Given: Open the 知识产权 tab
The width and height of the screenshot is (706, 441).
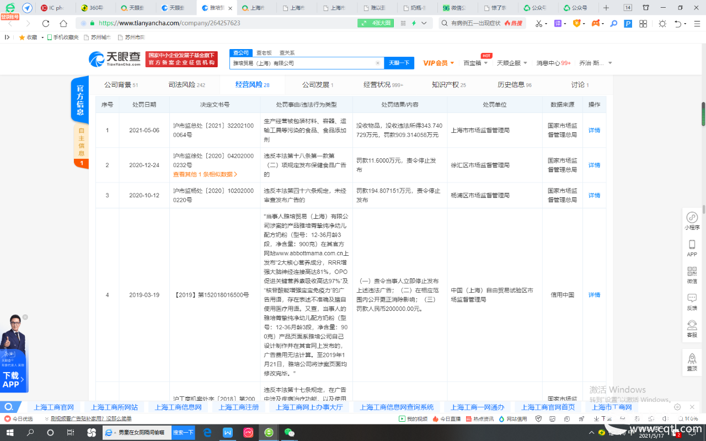Looking at the screenshot, I should point(448,85).
